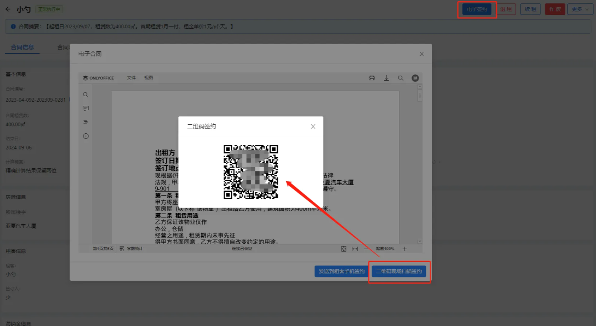
Task: Click the info icon in the contract summary
Action: (13, 26)
